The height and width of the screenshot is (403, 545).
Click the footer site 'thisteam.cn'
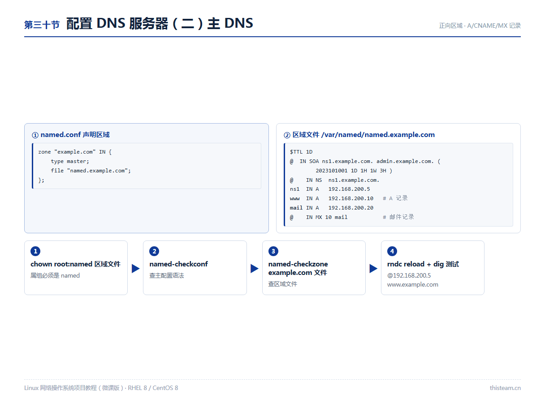click(505, 388)
